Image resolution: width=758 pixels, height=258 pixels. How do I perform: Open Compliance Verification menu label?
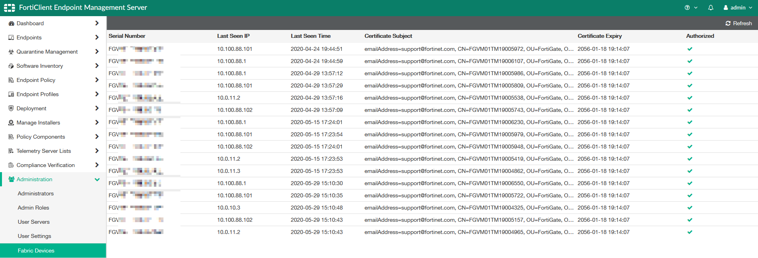(46, 165)
